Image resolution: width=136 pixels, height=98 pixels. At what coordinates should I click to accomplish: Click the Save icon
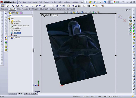click(95, 2)
